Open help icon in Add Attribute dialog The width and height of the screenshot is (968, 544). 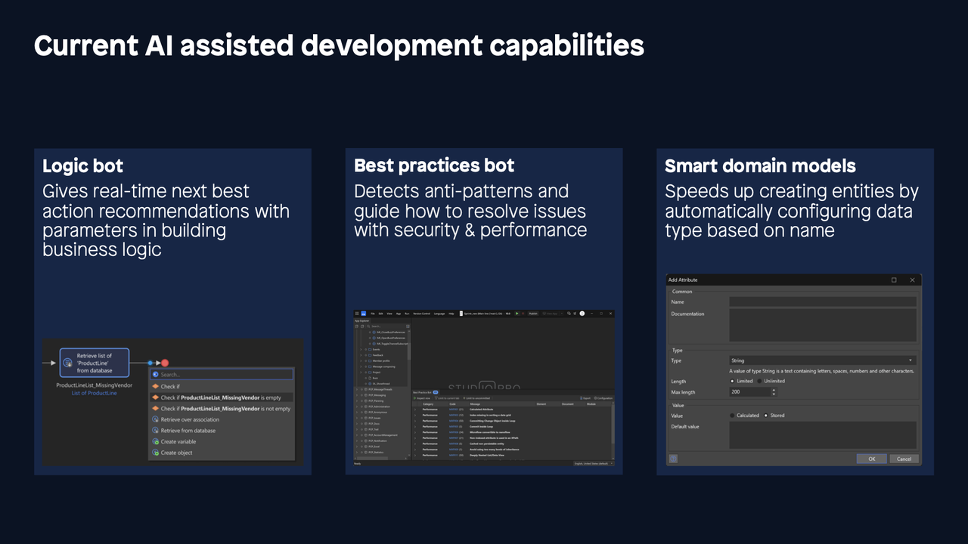(x=673, y=459)
